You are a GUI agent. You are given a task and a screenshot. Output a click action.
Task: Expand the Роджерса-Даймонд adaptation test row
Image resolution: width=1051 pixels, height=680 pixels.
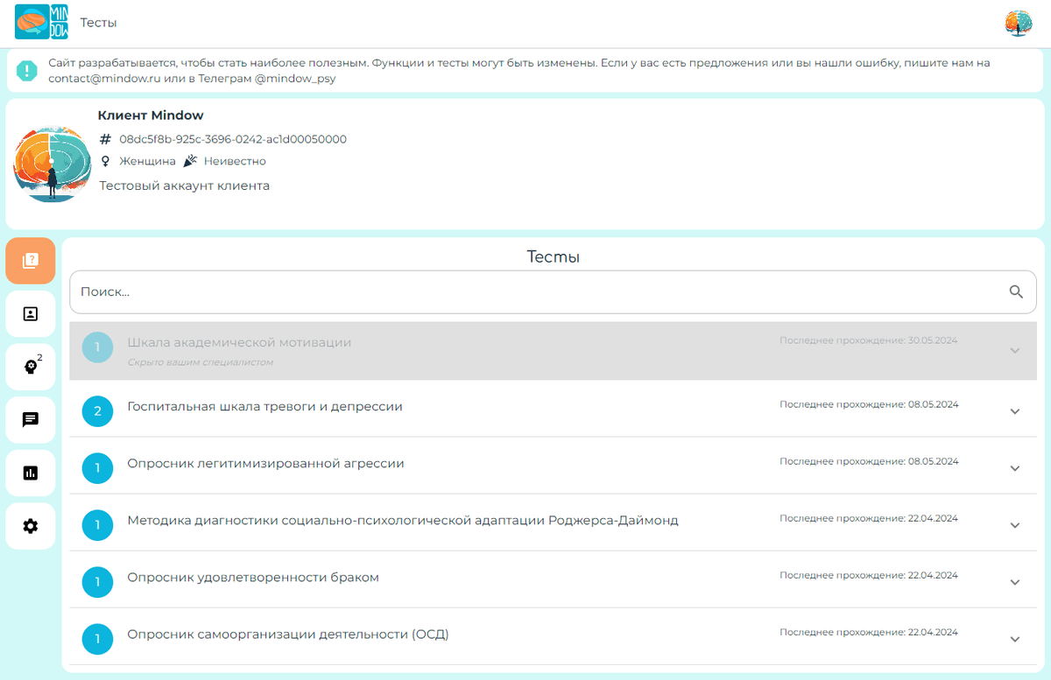click(1015, 525)
